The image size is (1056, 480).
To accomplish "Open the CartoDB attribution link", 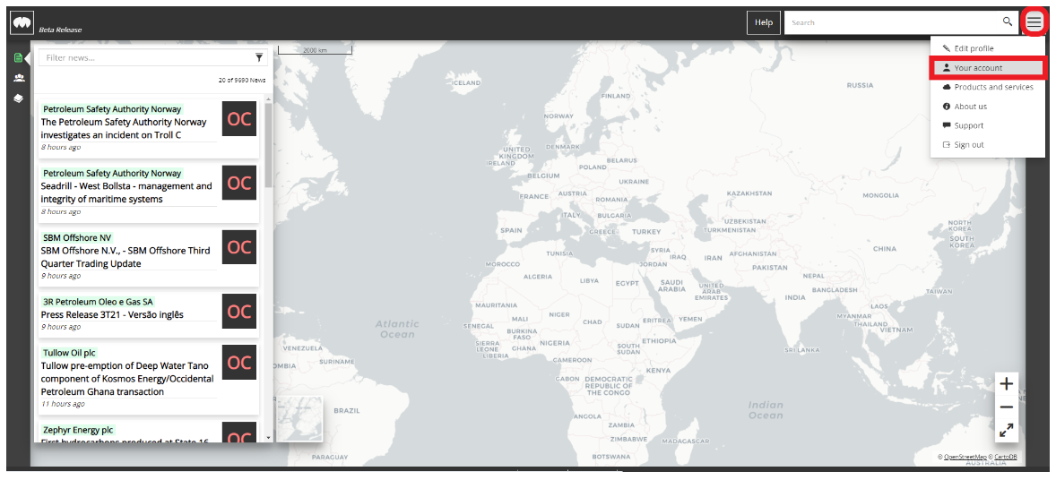I will pos(1005,457).
